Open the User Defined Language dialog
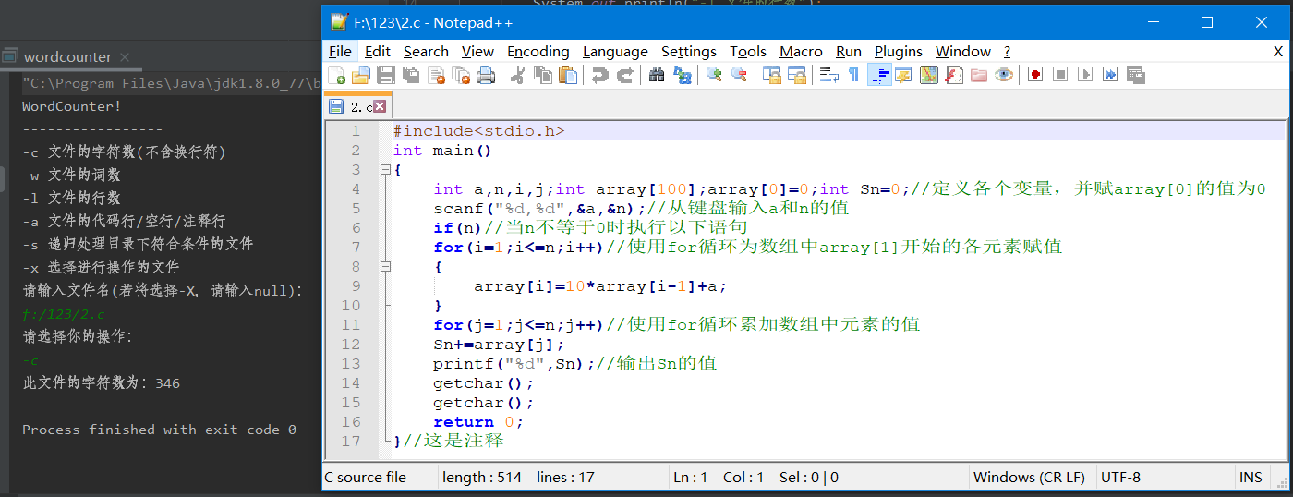 pyautogui.click(x=903, y=75)
